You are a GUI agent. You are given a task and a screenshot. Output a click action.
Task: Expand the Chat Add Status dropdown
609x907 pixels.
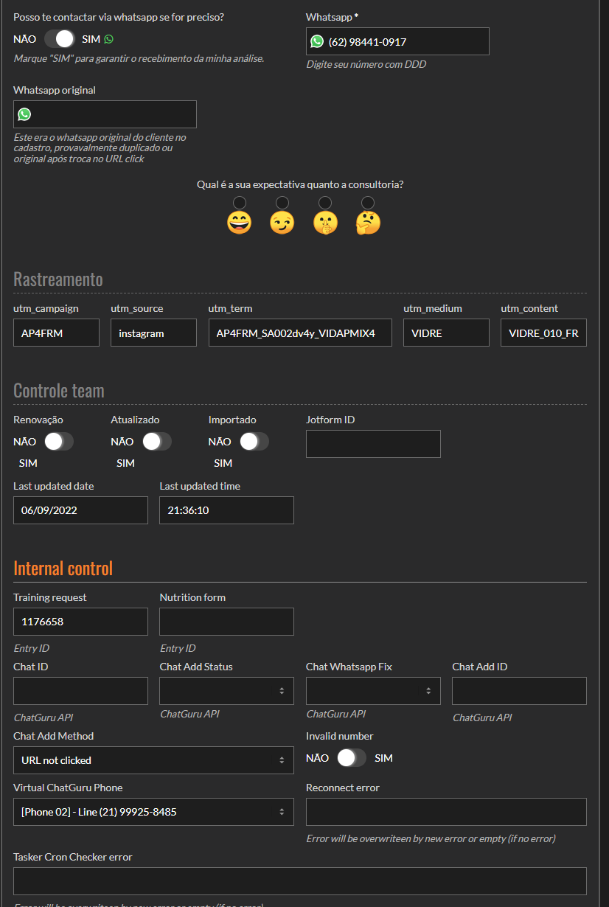coord(226,691)
